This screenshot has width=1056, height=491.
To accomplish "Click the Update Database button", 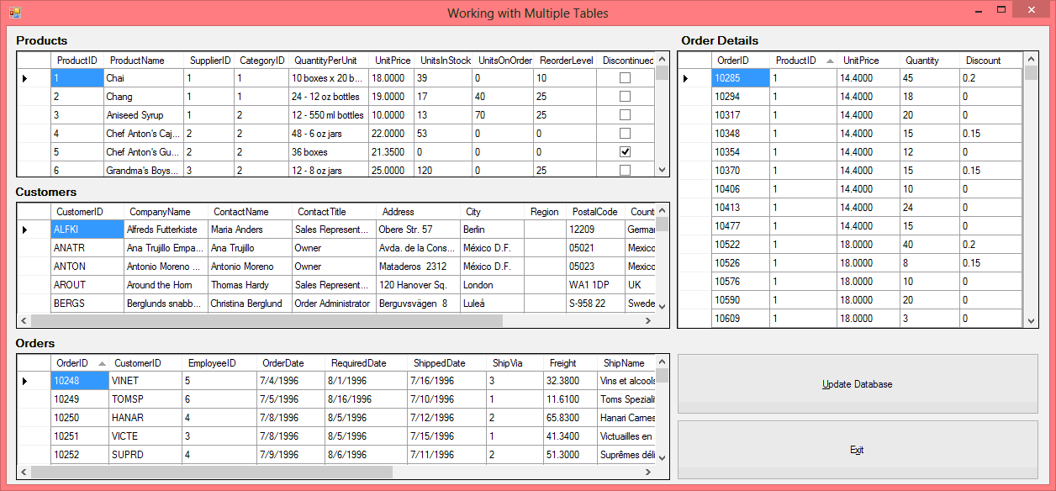I will coord(858,384).
